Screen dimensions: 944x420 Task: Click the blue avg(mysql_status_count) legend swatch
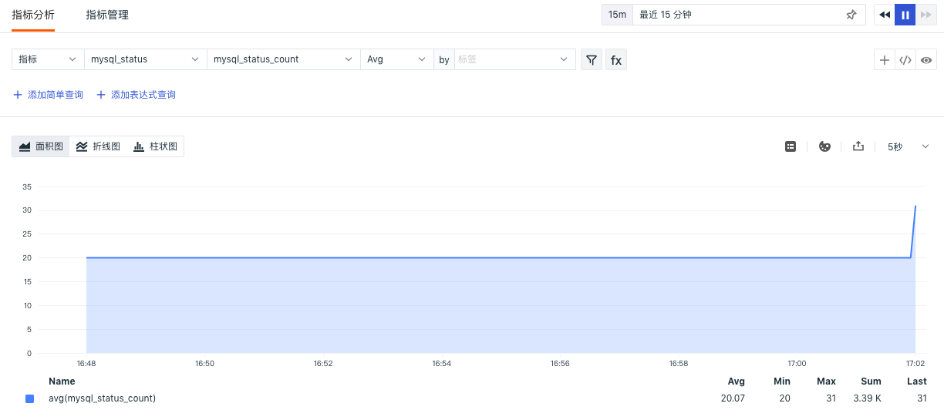[x=29, y=398]
